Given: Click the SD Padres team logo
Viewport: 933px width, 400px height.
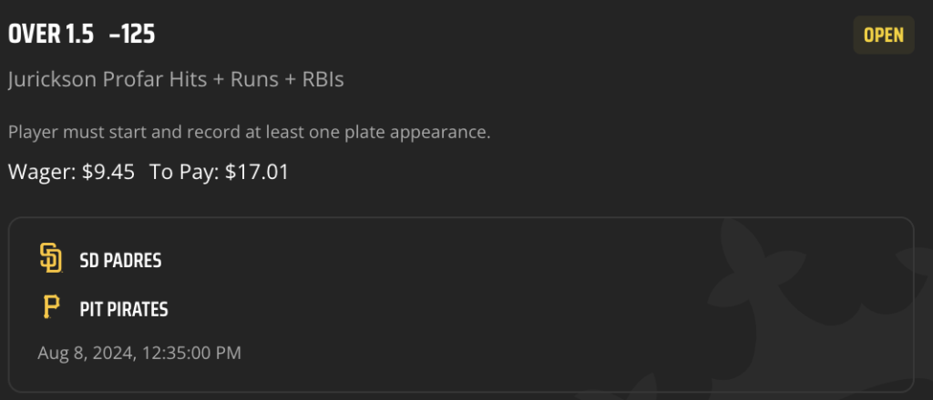Looking at the screenshot, I should 51,259.
